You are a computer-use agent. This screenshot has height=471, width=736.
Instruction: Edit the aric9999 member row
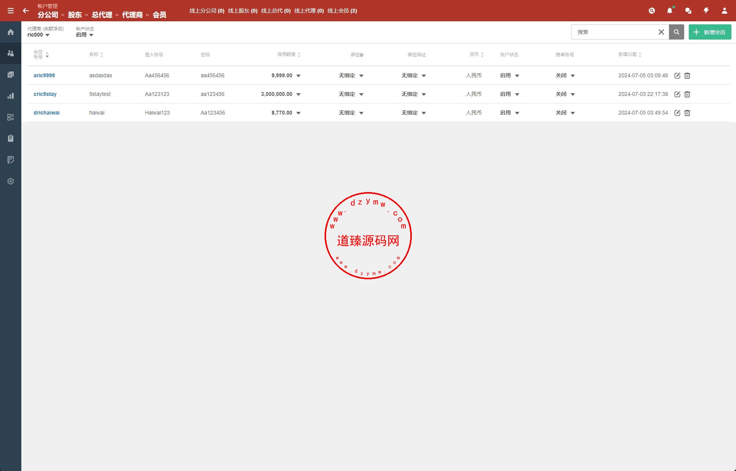coord(677,75)
